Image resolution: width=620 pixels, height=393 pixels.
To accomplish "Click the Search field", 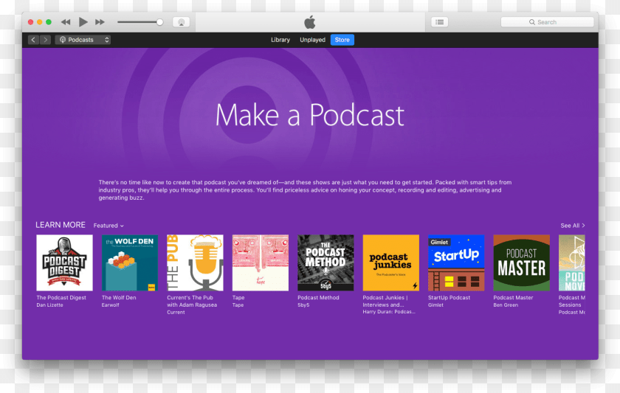I will point(547,22).
